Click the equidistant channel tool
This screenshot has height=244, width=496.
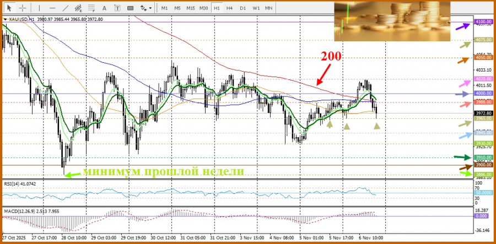coord(78,8)
